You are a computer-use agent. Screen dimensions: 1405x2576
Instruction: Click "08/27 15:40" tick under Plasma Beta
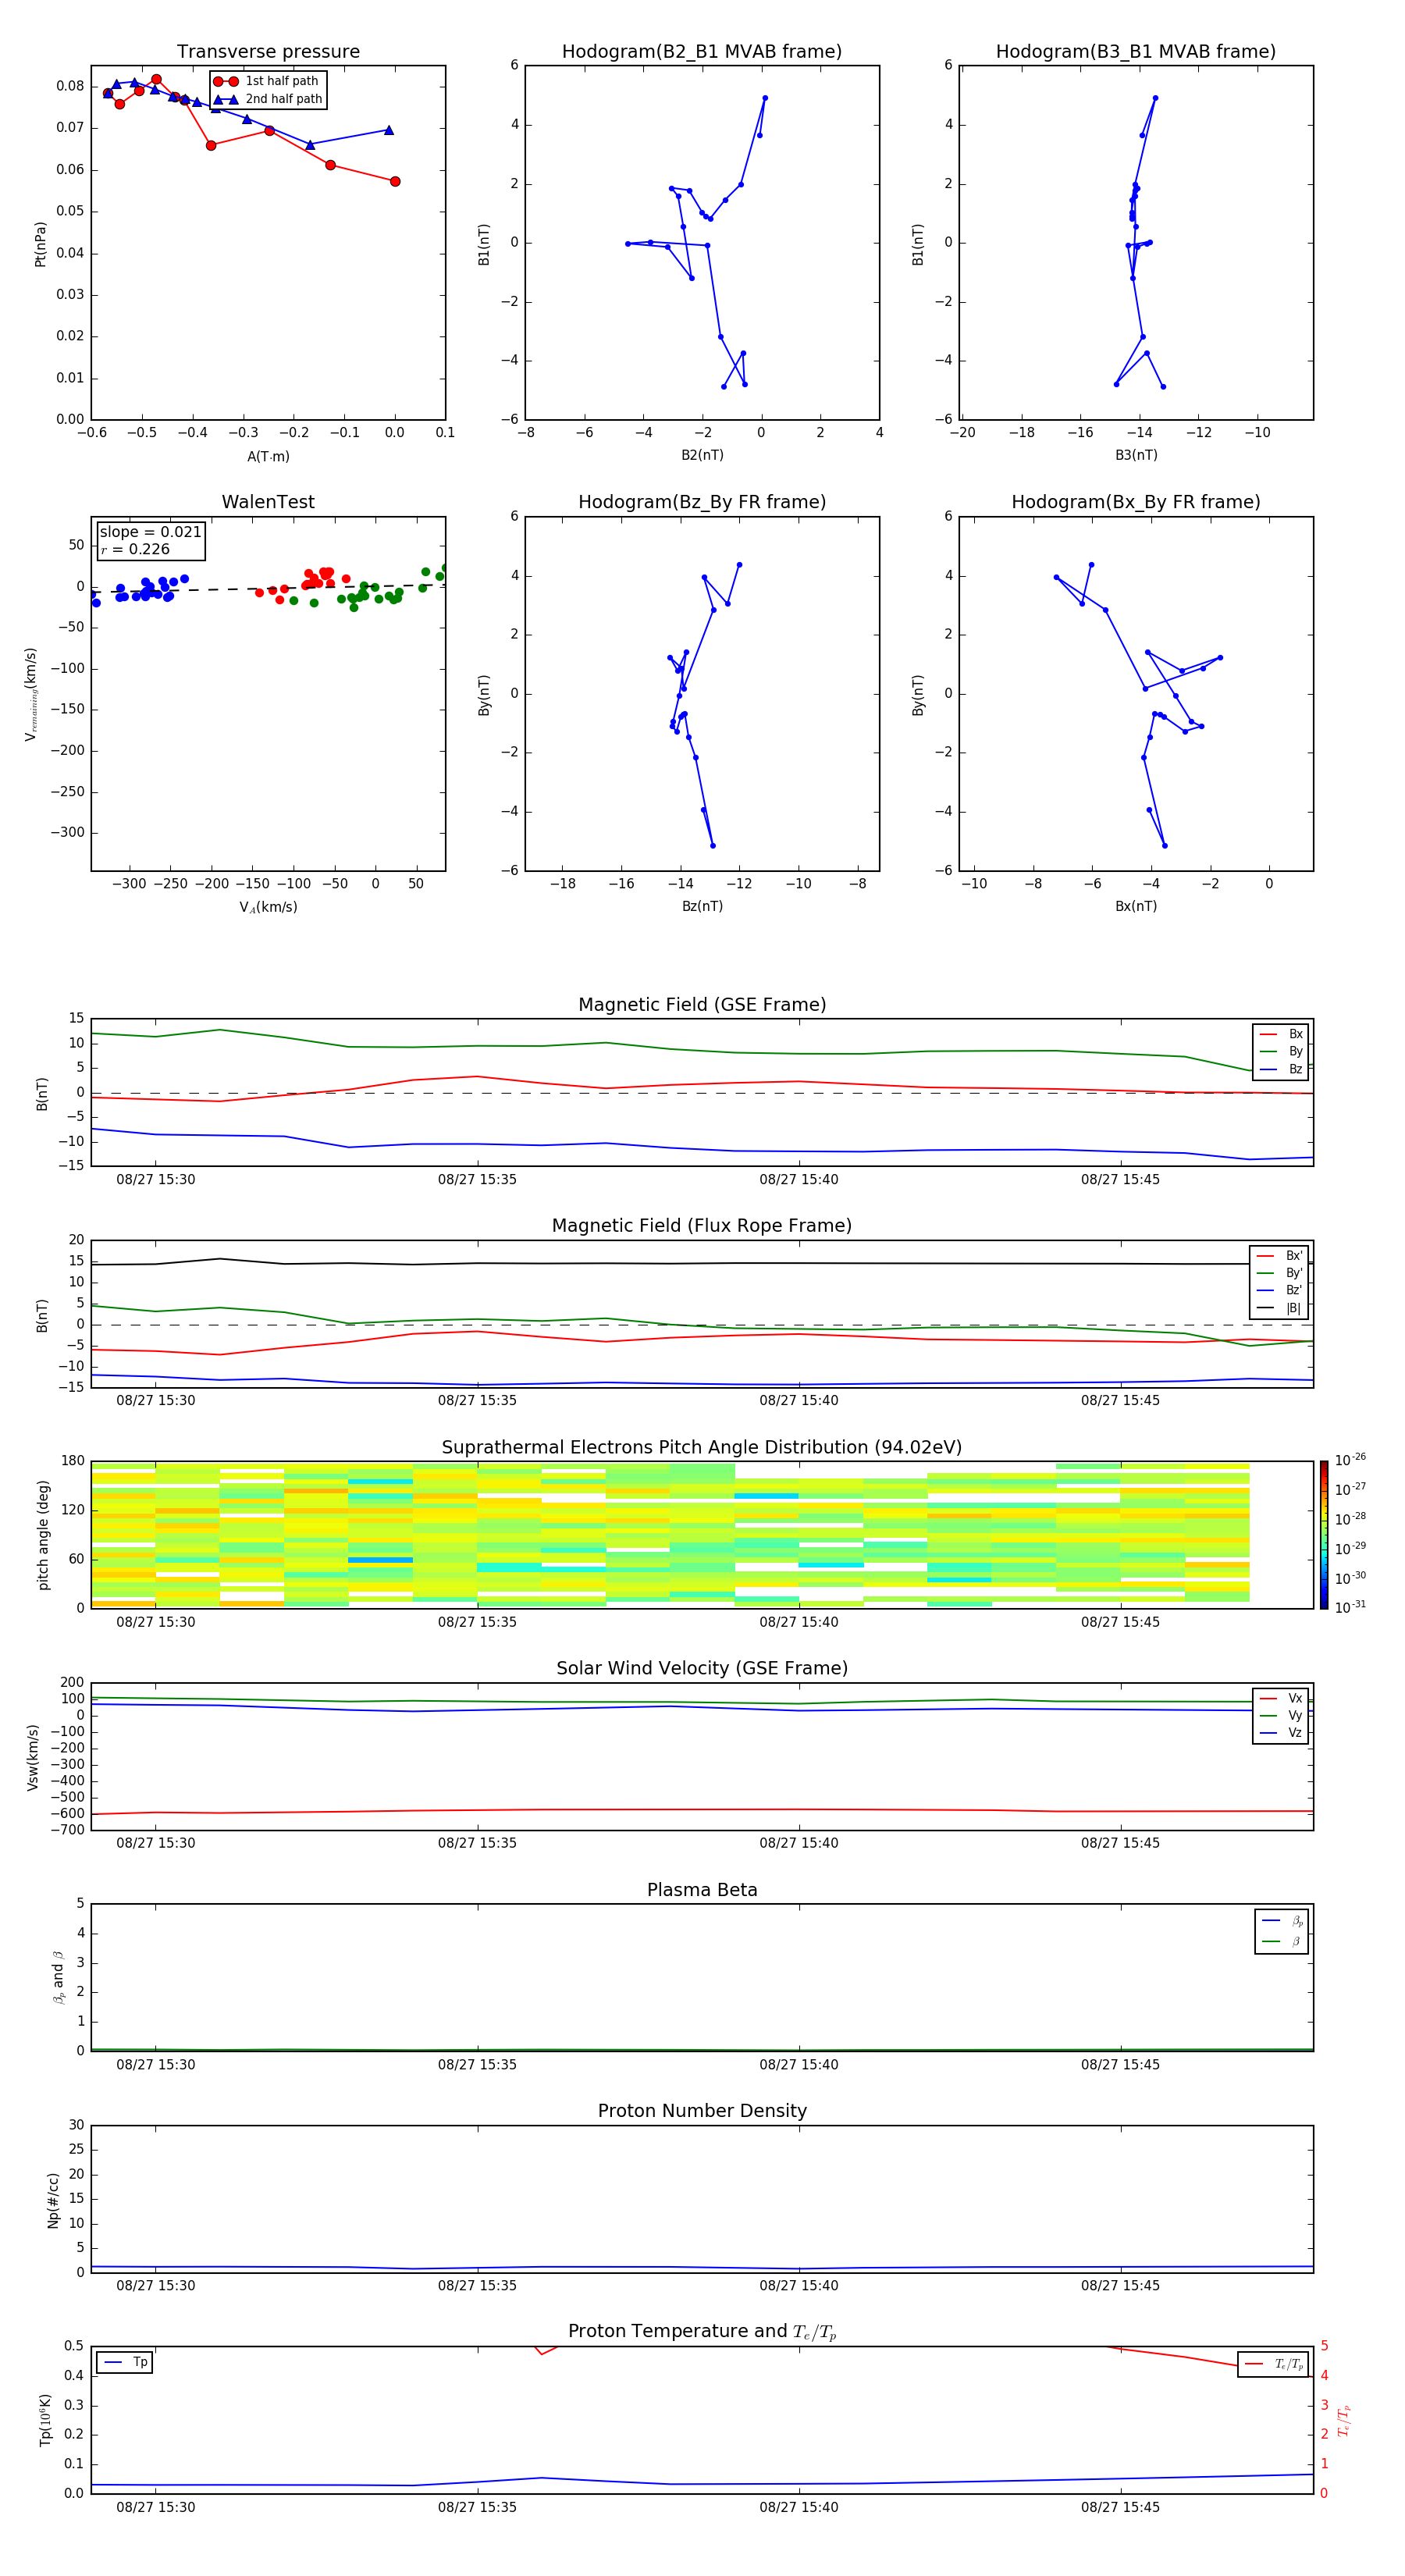click(x=798, y=2064)
